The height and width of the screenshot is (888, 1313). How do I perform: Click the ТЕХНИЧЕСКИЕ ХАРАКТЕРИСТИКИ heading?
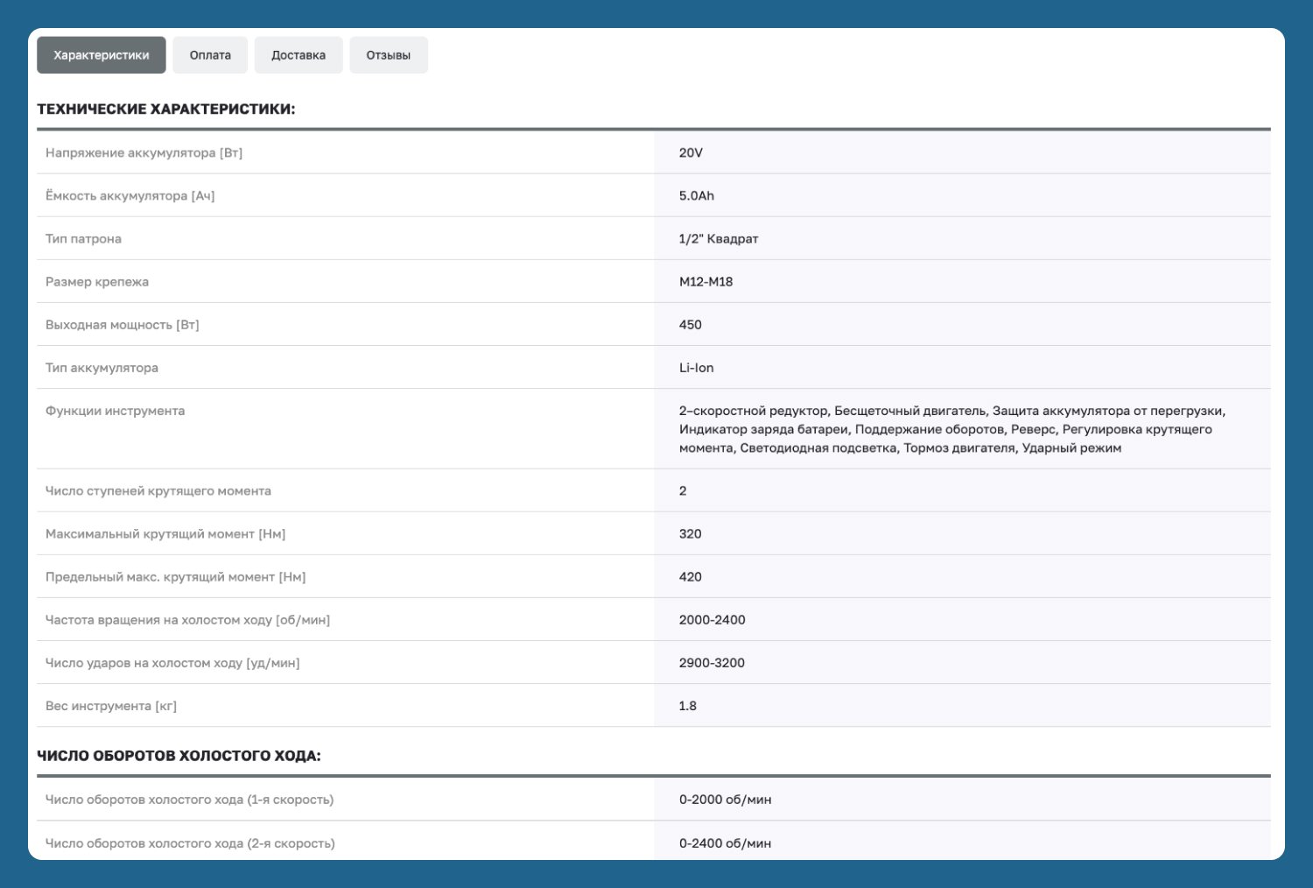click(166, 109)
